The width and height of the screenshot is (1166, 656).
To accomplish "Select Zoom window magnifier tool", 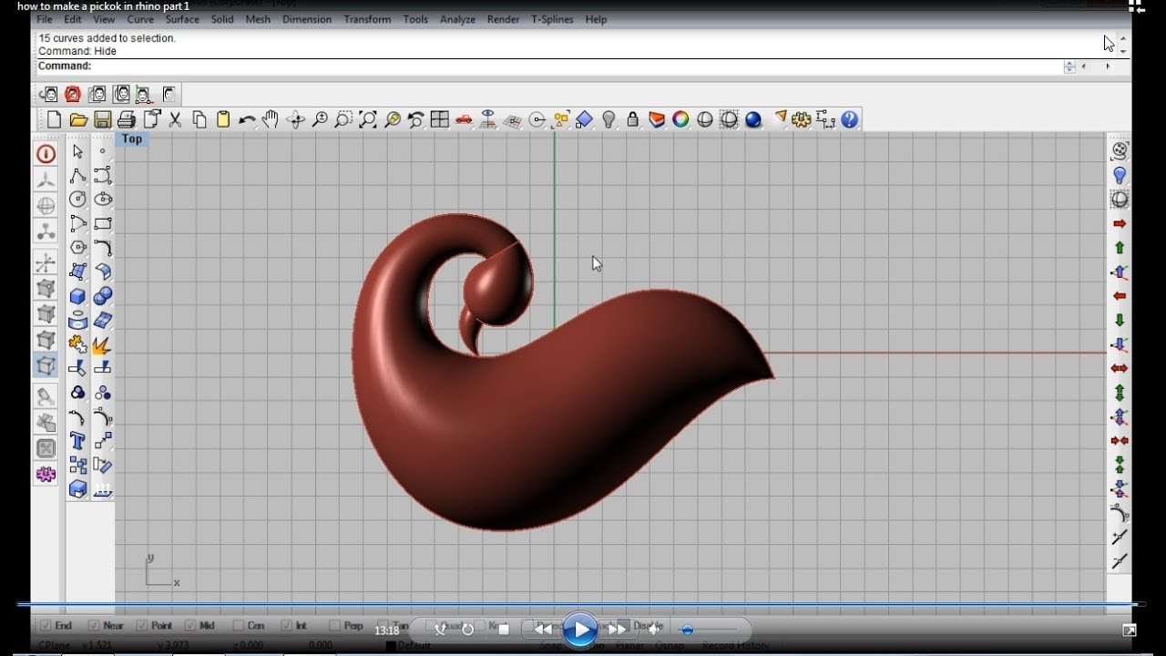I will click(343, 119).
